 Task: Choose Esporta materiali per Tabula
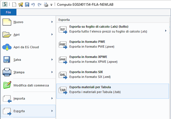pos(113,91)
